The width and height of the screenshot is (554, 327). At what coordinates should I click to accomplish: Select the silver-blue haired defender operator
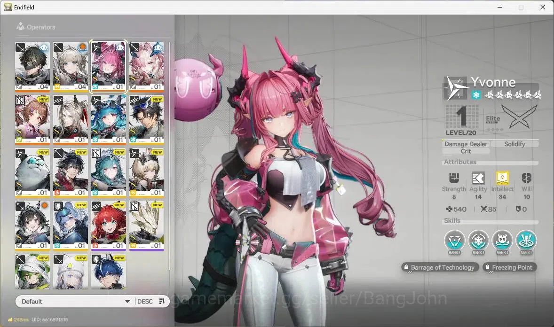[71, 226]
